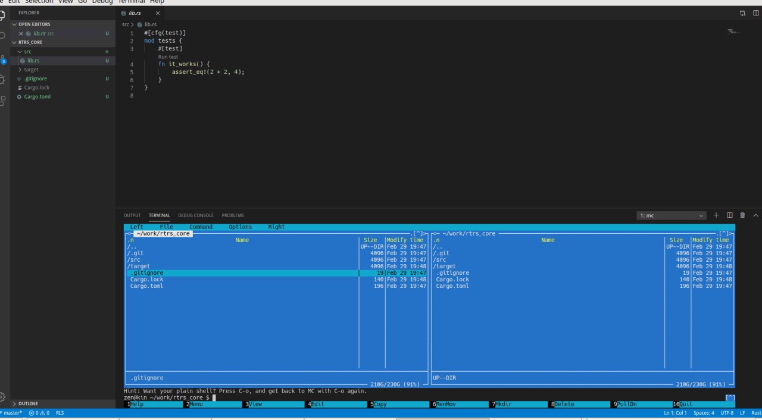
Task: Switch to the DEBUG CONSOLE tab
Action: point(196,215)
